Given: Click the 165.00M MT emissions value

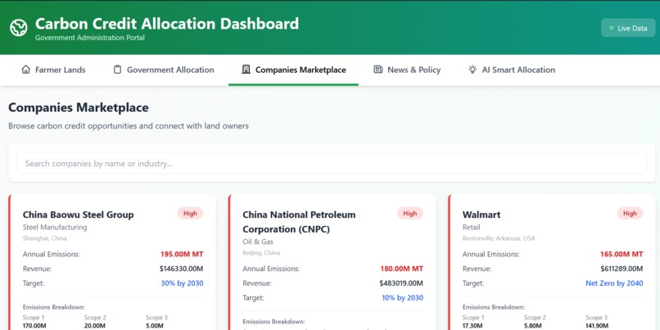Looking at the screenshot, I should pyautogui.click(x=622, y=254).
